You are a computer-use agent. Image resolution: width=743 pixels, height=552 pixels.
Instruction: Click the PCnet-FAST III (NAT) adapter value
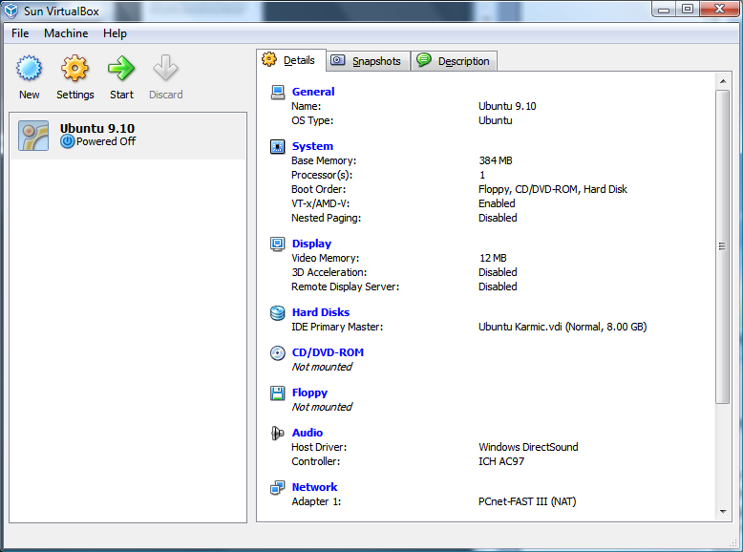[x=527, y=501]
